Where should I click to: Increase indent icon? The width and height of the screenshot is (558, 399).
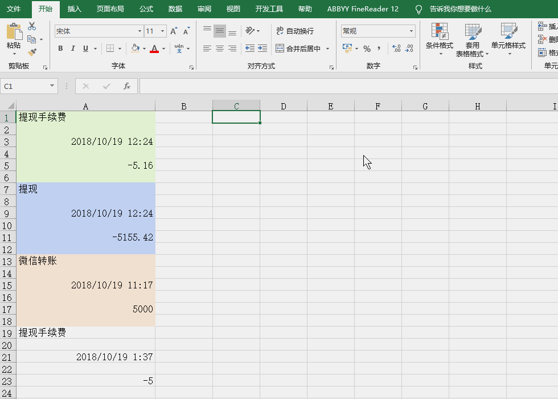[x=262, y=48]
